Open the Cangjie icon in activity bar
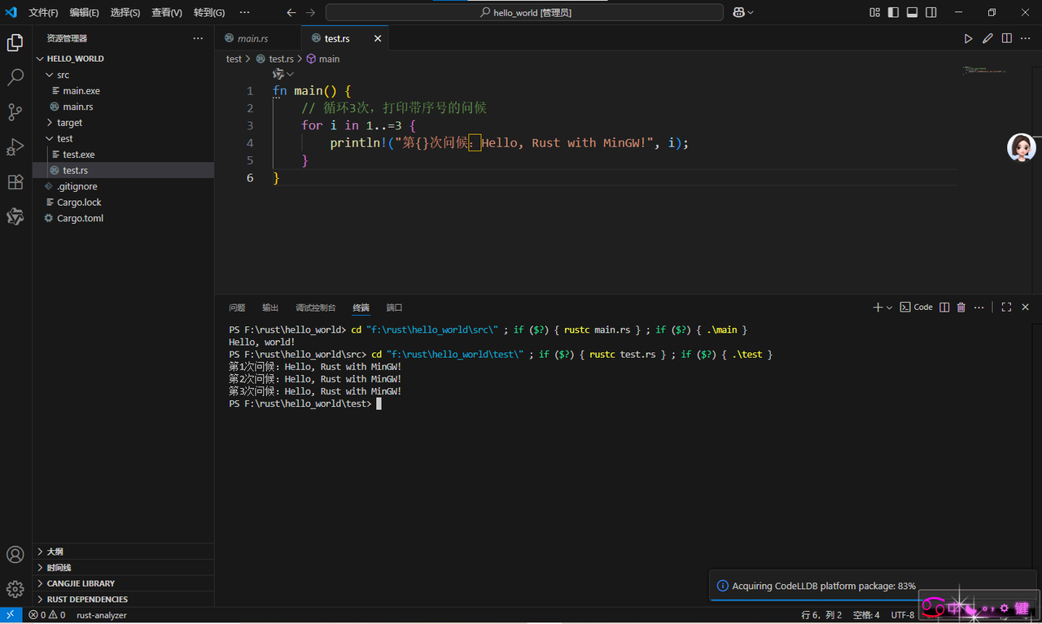The height and width of the screenshot is (624, 1042). (x=15, y=216)
